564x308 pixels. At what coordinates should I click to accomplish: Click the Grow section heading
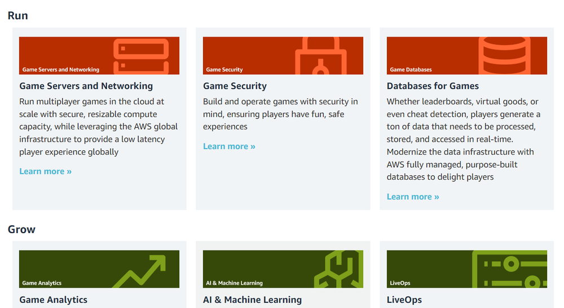(21, 229)
